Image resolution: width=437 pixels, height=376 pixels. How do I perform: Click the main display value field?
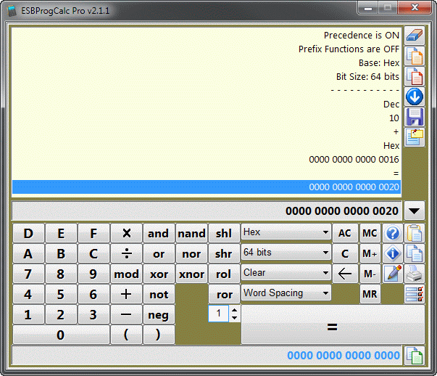click(x=207, y=211)
